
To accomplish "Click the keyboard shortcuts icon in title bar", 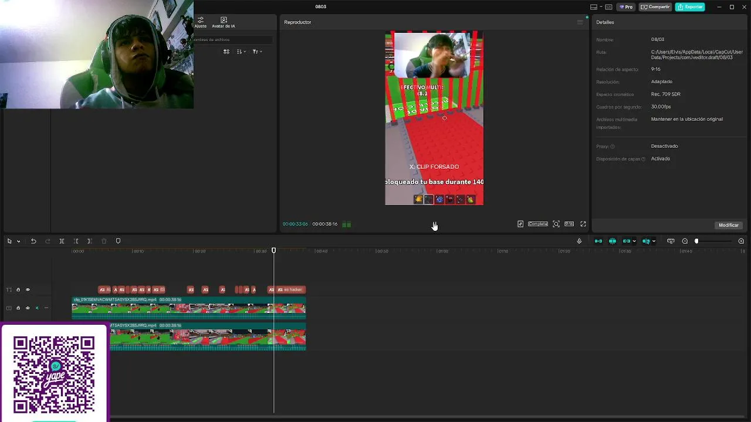I will pos(608,7).
